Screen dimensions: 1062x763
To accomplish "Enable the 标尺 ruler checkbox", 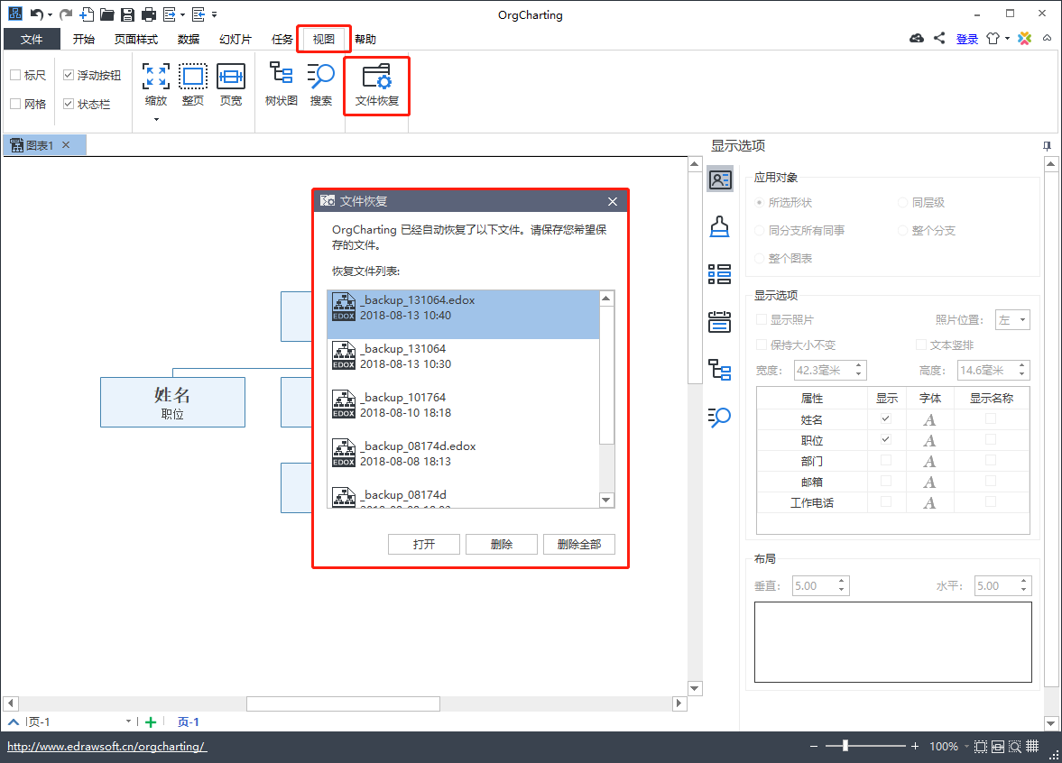I will pyautogui.click(x=15, y=75).
